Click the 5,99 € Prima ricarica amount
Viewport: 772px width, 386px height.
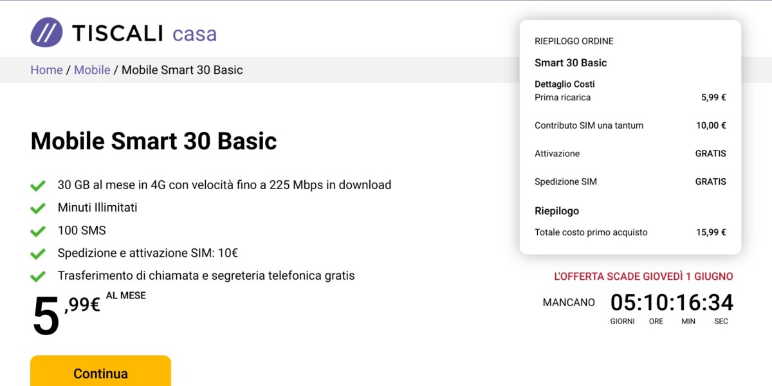click(713, 98)
